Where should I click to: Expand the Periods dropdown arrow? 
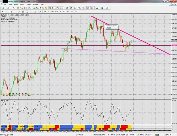(104, 8)
